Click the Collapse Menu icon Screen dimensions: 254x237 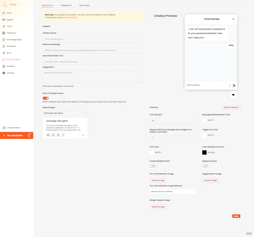pyautogui.click(x=4, y=128)
